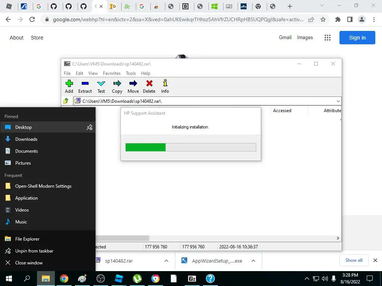Screen dimensions: 382x286
Task: Open uTorrent from the taskbar
Action: [137, 279]
